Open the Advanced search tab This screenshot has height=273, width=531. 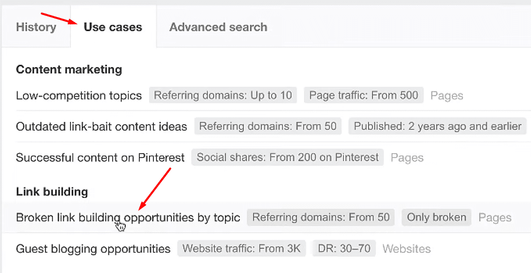click(x=218, y=27)
